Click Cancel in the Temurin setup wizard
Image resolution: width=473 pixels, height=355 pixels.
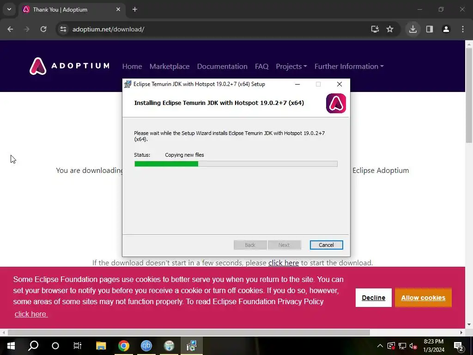click(x=327, y=245)
